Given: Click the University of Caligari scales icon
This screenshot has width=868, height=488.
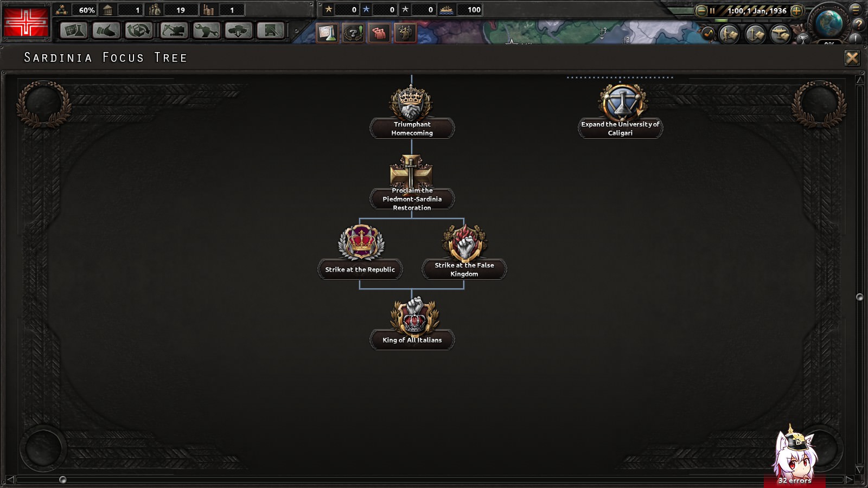Looking at the screenshot, I should coord(622,102).
